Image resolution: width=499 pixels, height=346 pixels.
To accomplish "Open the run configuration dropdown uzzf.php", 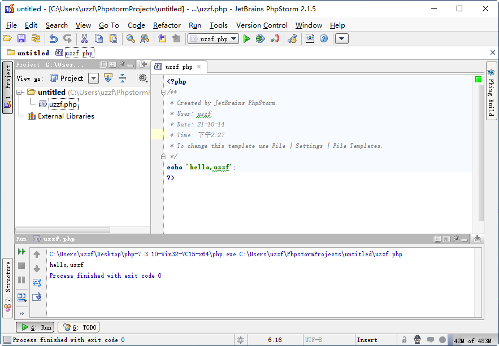I will click(213, 39).
